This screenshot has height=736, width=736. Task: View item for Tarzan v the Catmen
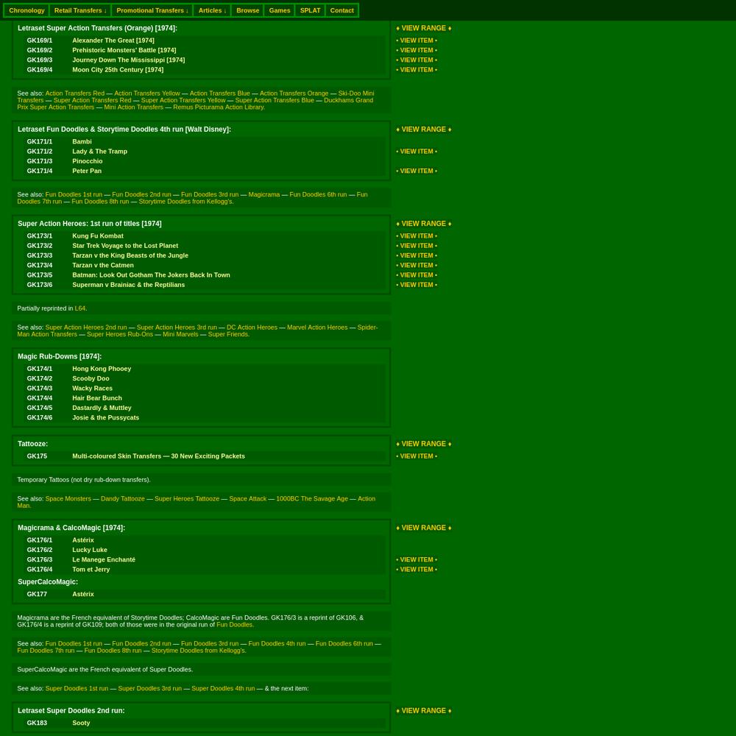click(417, 266)
